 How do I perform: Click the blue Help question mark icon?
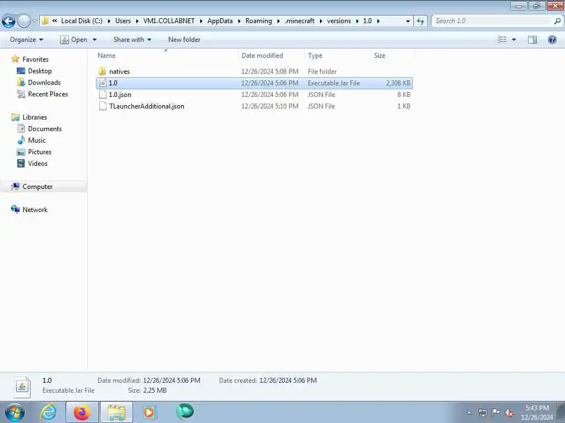552,40
